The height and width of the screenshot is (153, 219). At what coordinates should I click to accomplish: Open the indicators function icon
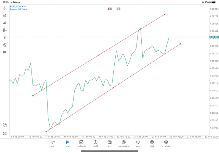5,37
